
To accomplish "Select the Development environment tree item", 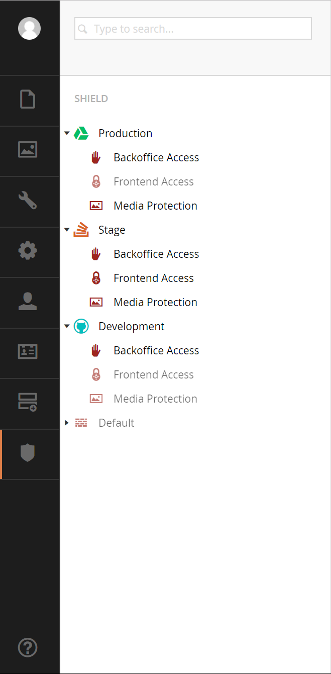I will click(132, 326).
